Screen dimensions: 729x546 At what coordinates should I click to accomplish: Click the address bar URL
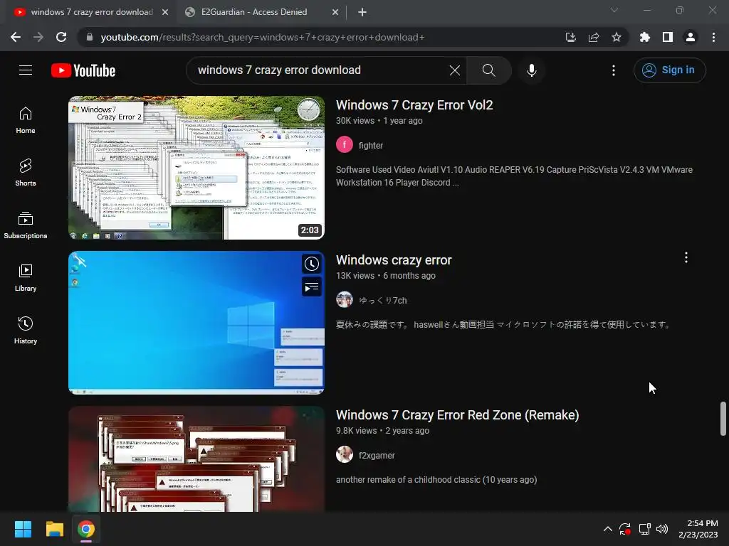[263, 37]
